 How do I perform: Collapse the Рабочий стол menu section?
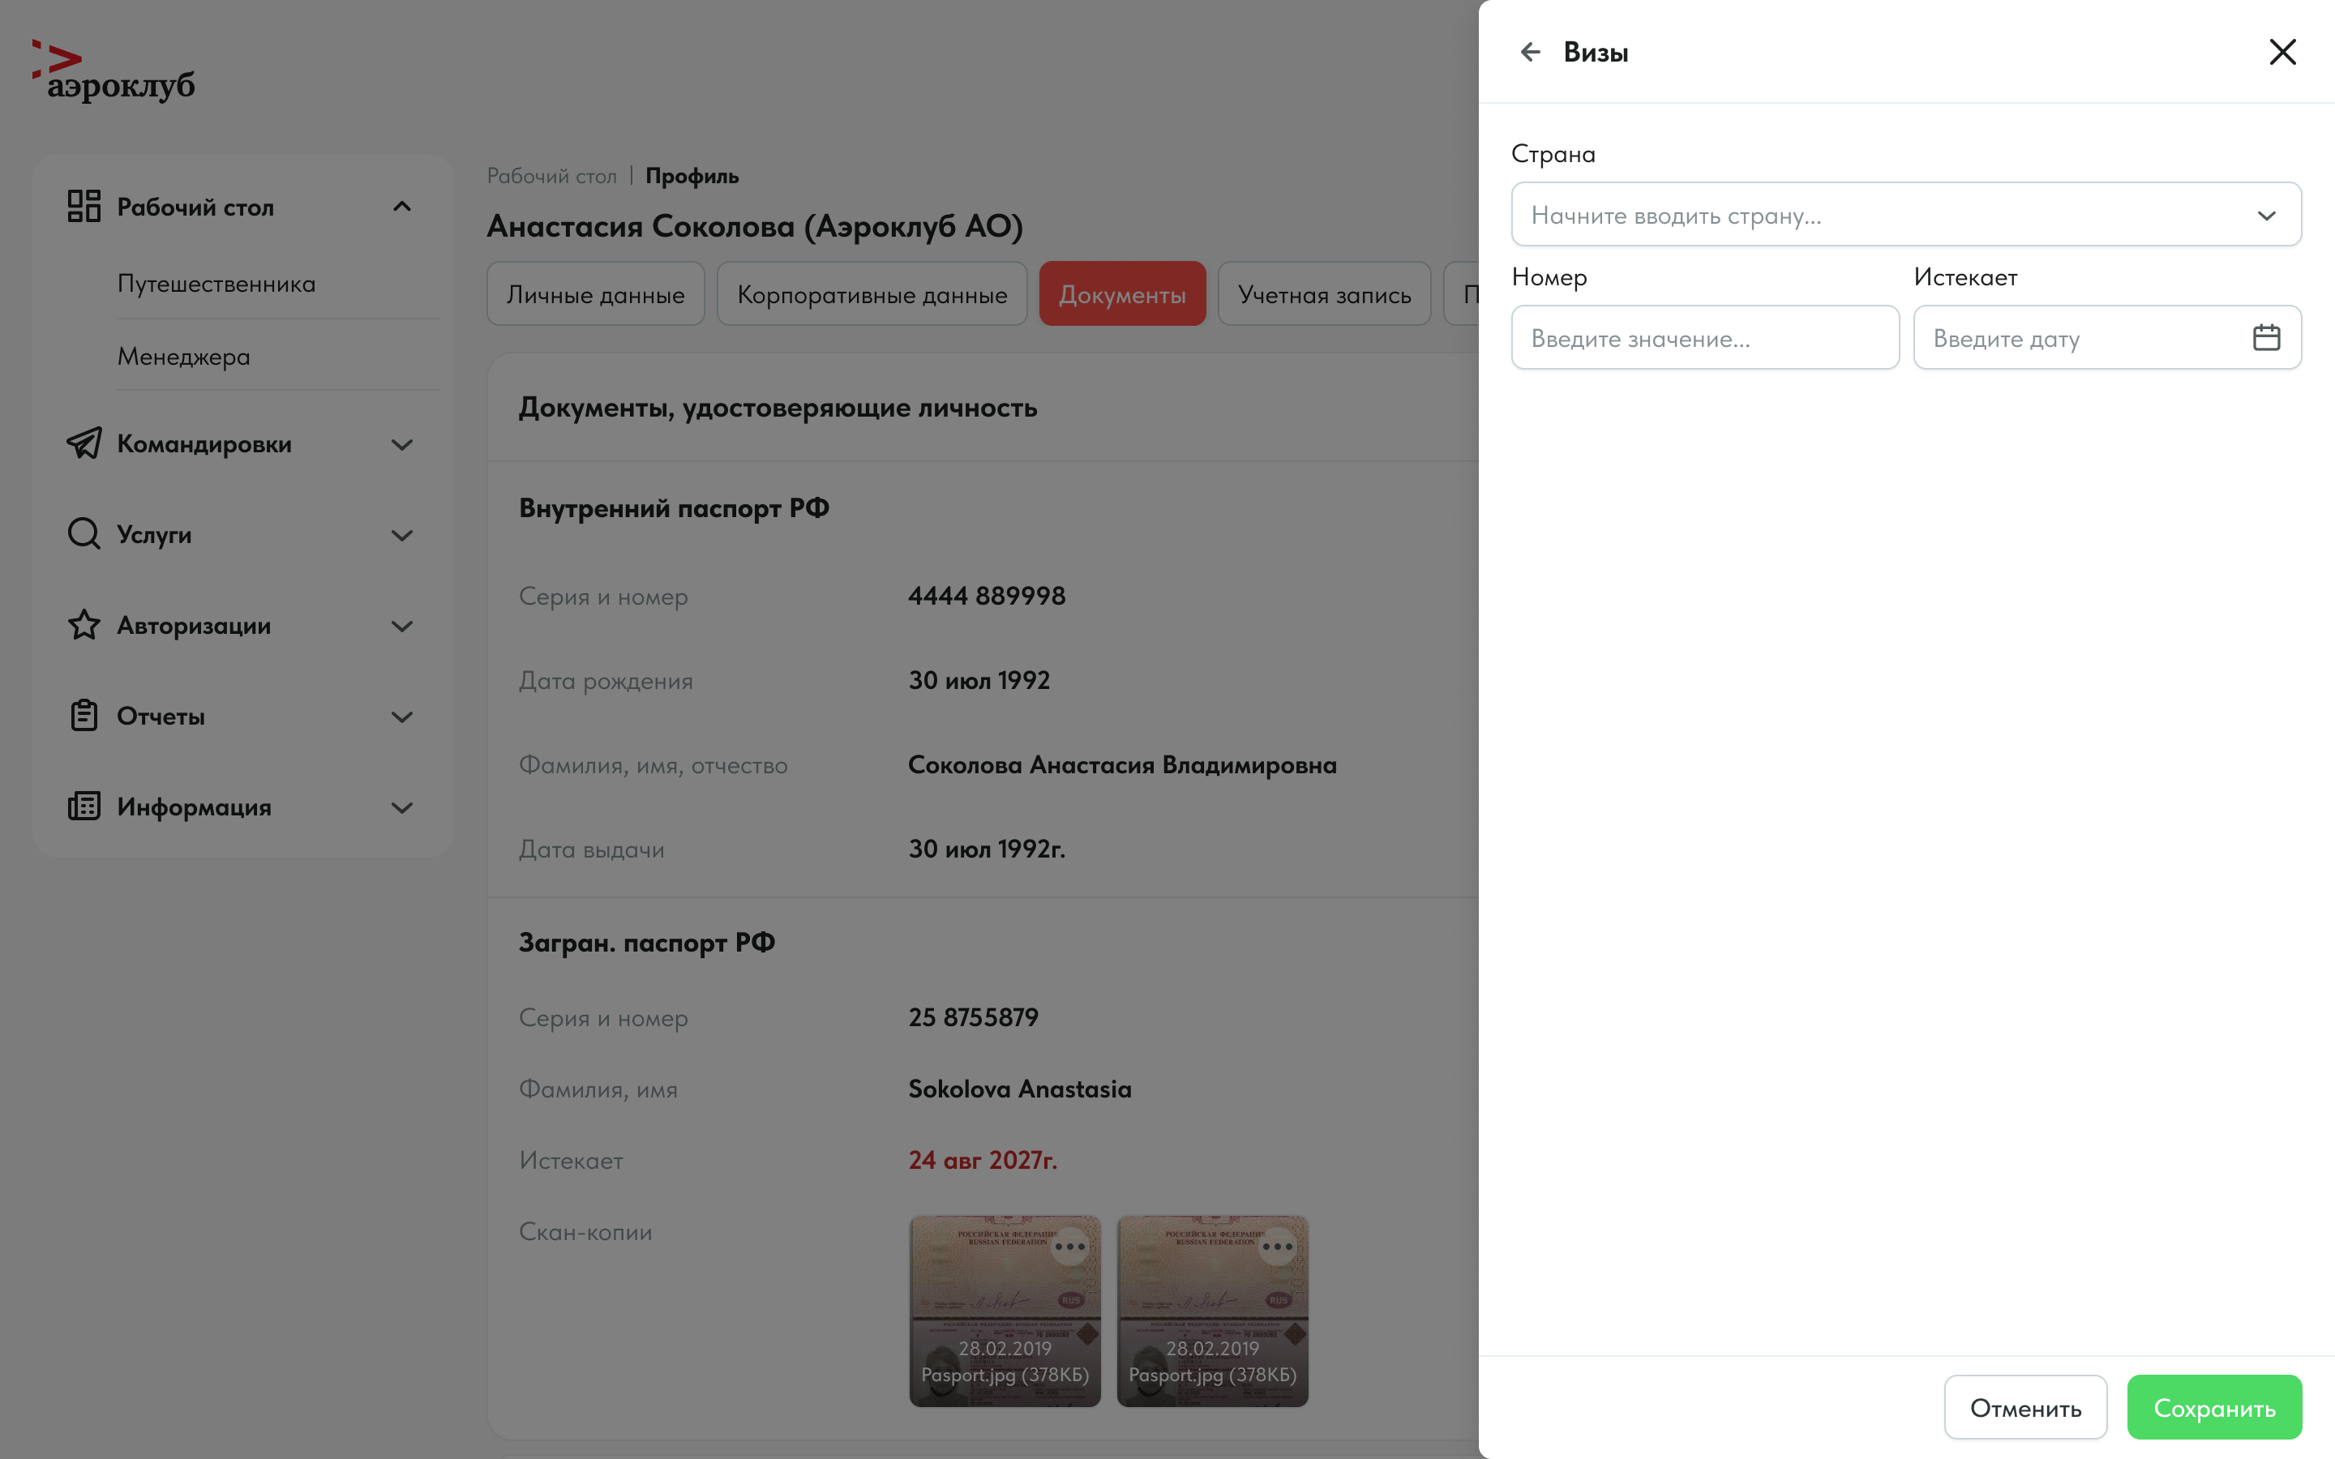coord(402,207)
